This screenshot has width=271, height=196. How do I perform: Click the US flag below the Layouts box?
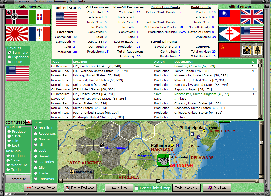point(18,73)
